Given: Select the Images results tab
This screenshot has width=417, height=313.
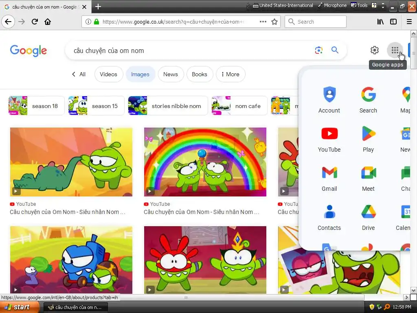Looking at the screenshot, I should (140, 74).
